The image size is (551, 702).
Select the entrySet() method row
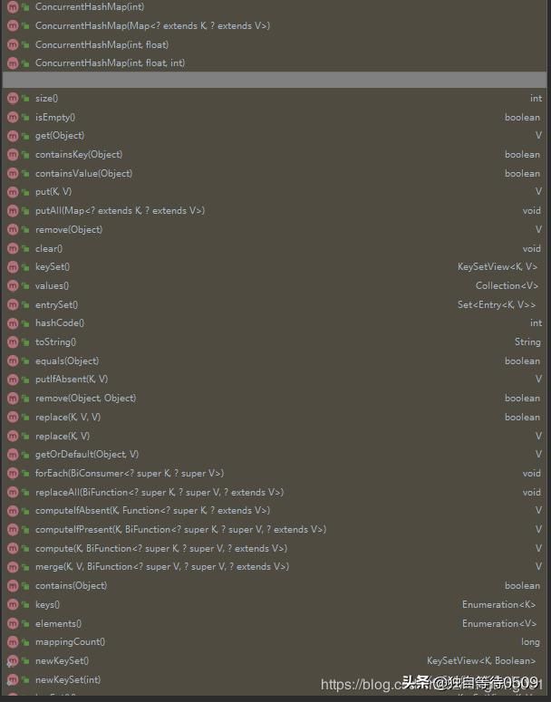[56, 304]
